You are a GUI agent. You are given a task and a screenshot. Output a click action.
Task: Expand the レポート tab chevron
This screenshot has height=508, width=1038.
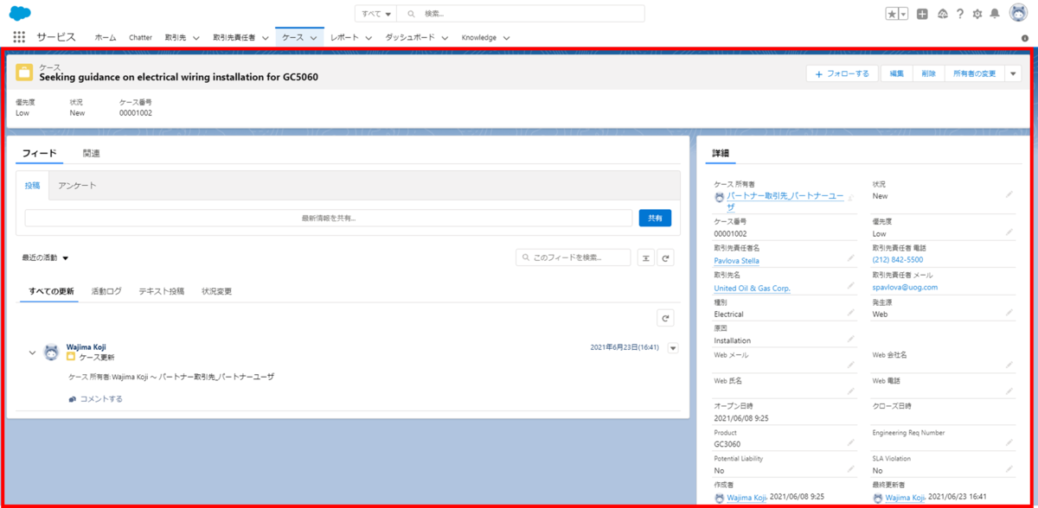tap(368, 38)
